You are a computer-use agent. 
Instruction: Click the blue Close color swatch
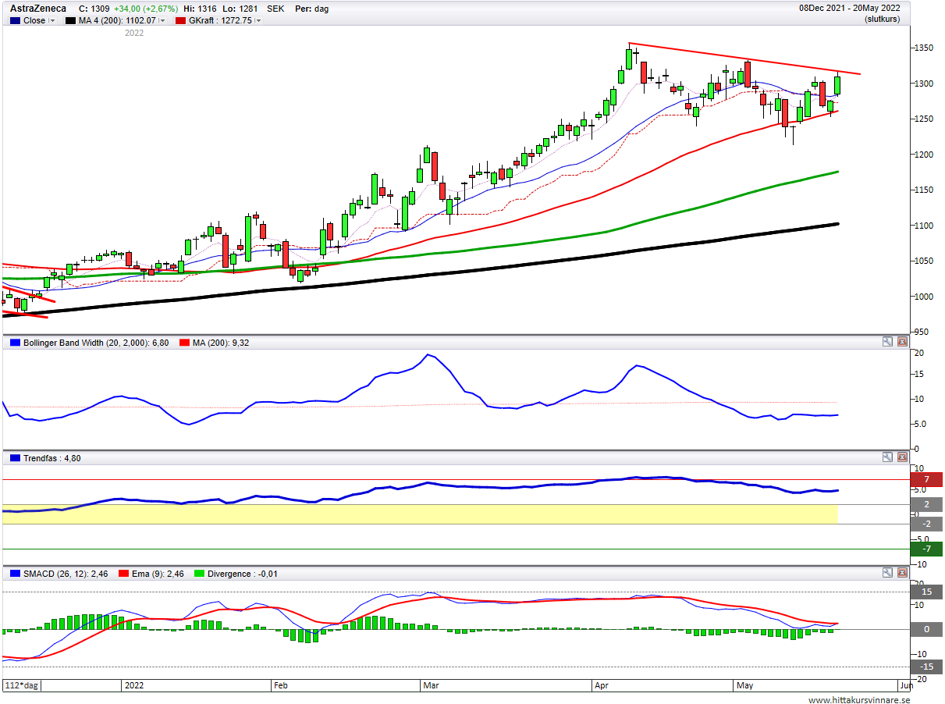pos(14,21)
